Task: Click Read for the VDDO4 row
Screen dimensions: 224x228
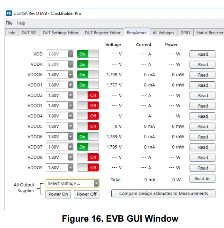Action: 202,116
